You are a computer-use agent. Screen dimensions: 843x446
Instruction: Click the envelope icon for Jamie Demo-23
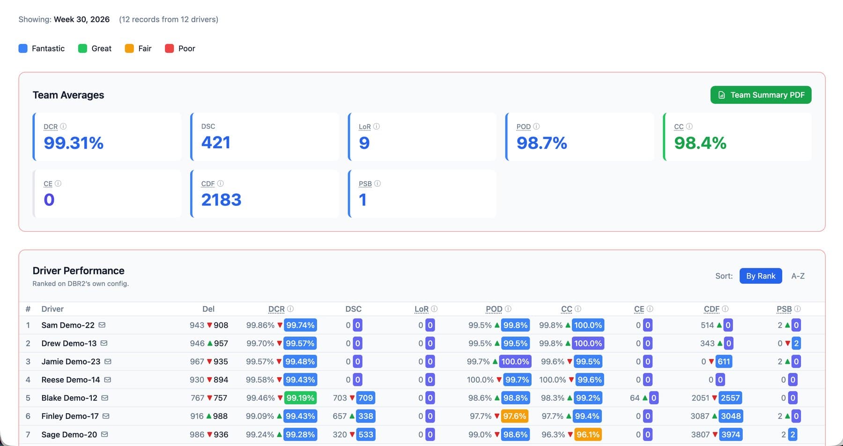point(108,361)
